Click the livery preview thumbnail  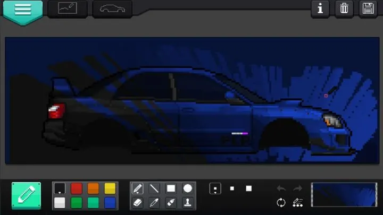pyautogui.click(x=344, y=195)
